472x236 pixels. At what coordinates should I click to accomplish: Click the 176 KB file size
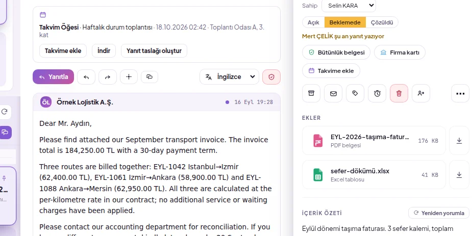coord(428,141)
